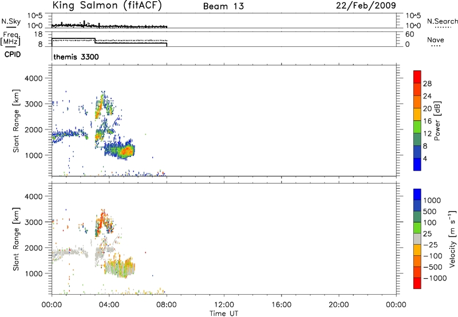The height and width of the screenshot is (317, 458).
Task: Click the "2000" range tick in Power panel
Action: point(34,129)
